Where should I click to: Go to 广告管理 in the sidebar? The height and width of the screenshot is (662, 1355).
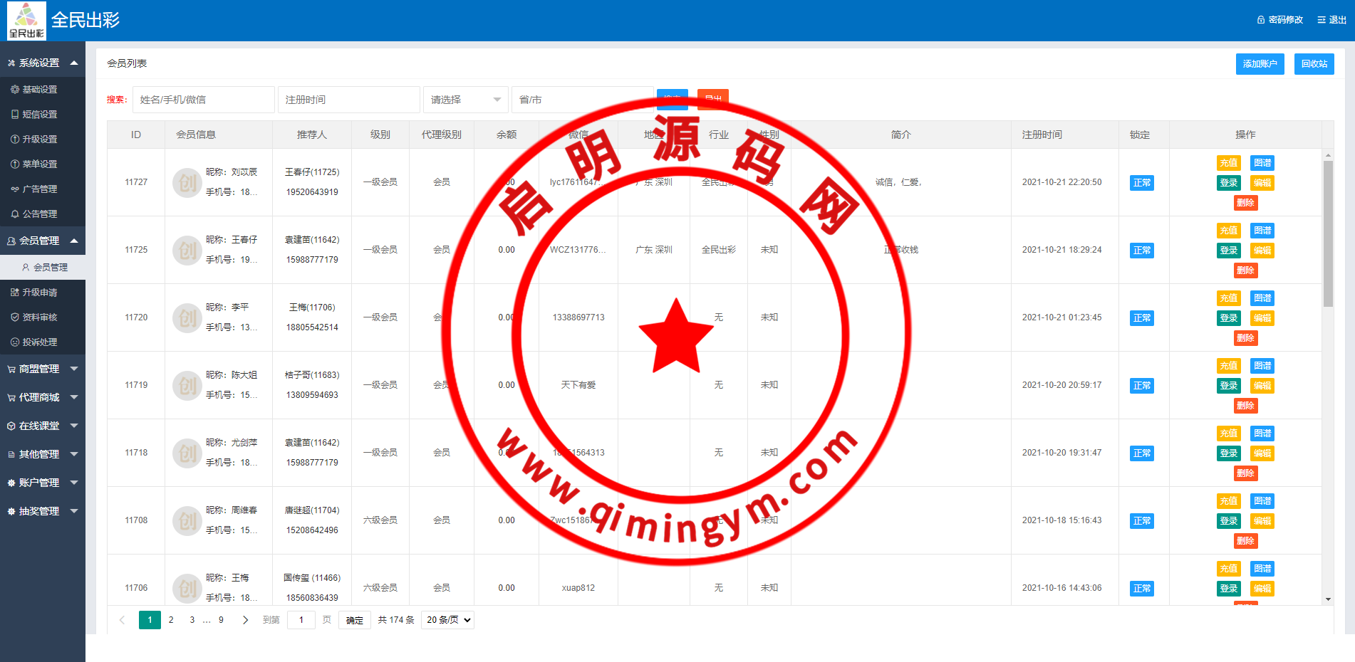click(40, 189)
